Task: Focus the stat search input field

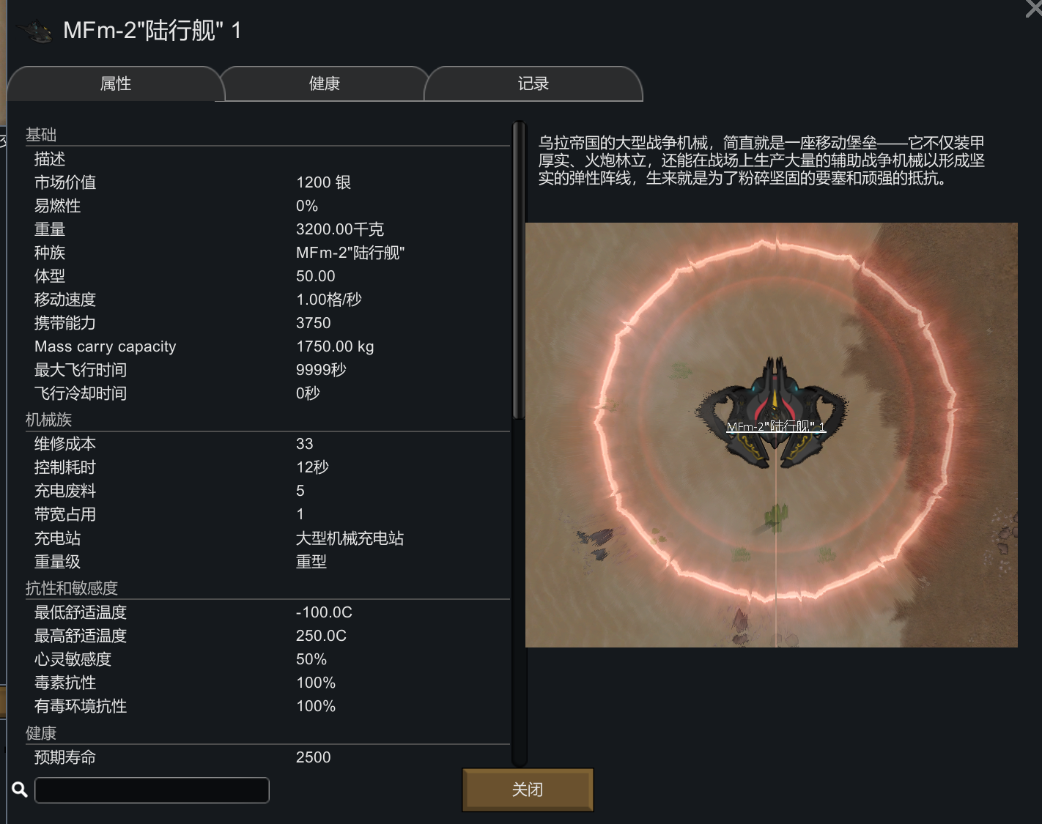Action: pyautogui.click(x=152, y=790)
